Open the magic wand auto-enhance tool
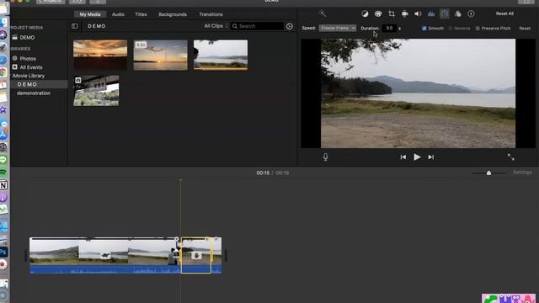Screen dimensions: 539x303 point(323,13)
